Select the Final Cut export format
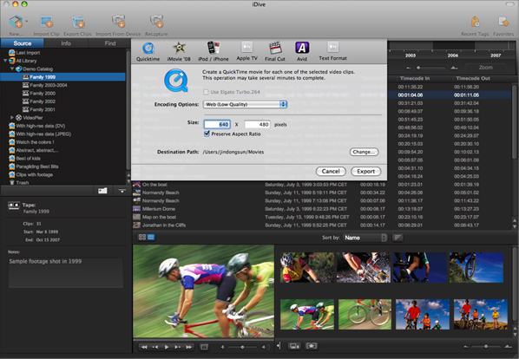The width and height of the screenshot is (519, 359). click(275, 51)
